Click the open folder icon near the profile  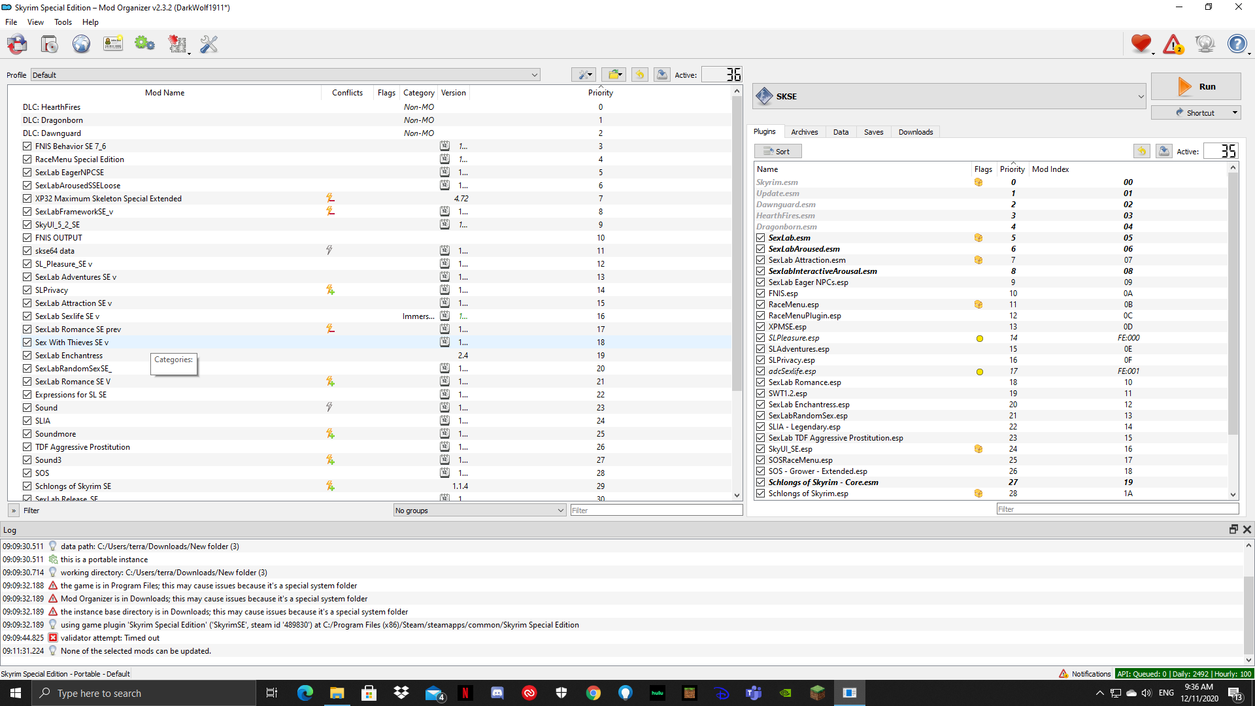tap(614, 75)
